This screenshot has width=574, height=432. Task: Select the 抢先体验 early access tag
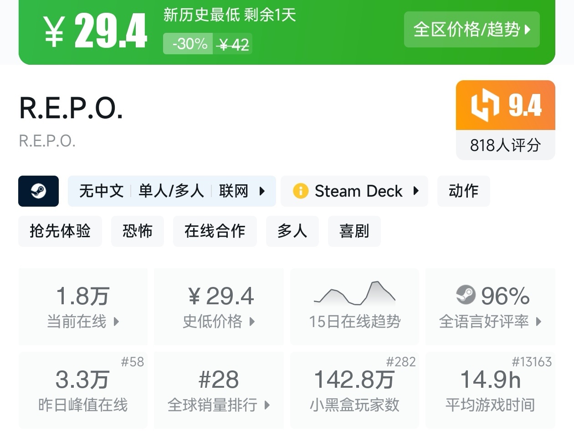(60, 231)
